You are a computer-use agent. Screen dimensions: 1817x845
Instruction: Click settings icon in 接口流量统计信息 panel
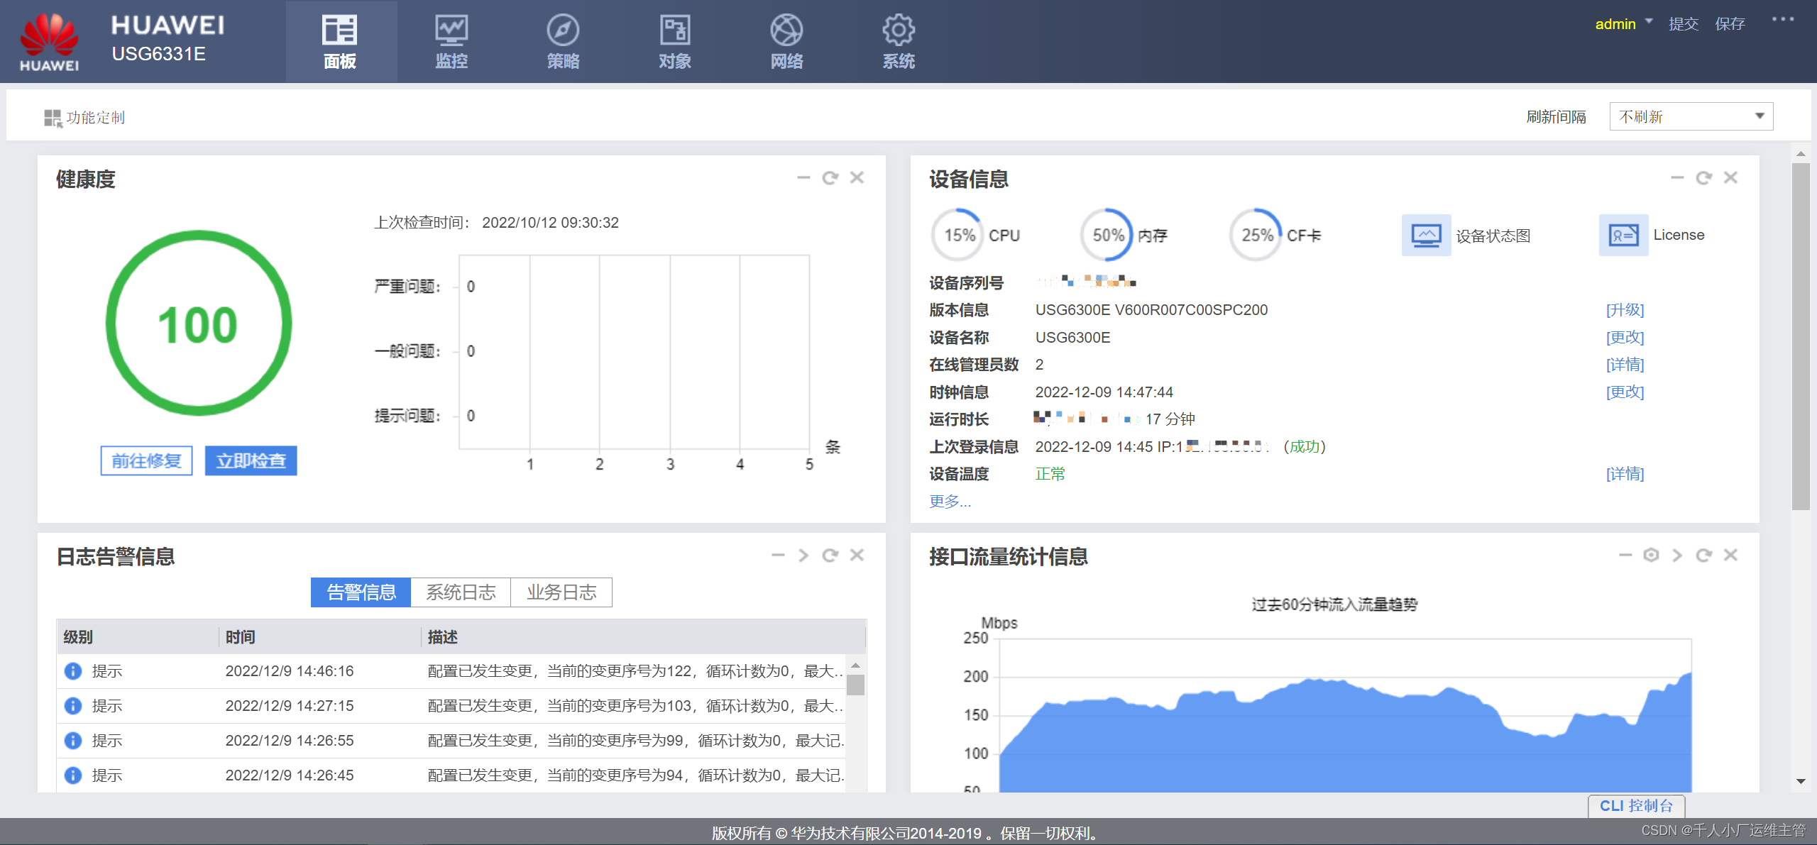tap(1651, 556)
